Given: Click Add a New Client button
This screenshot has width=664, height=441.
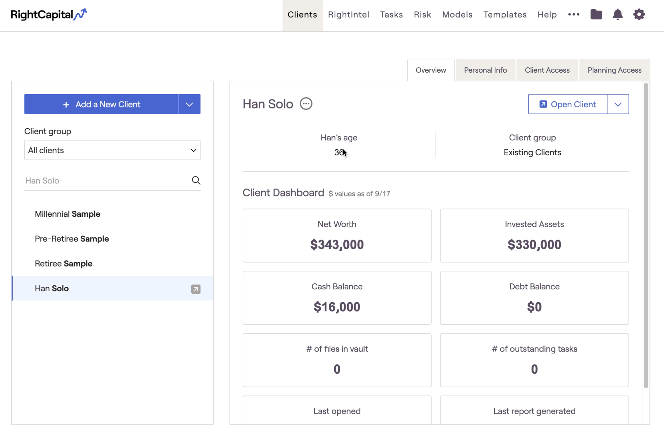Looking at the screenshot, I should pyautogui.click(x=101, y=104).
